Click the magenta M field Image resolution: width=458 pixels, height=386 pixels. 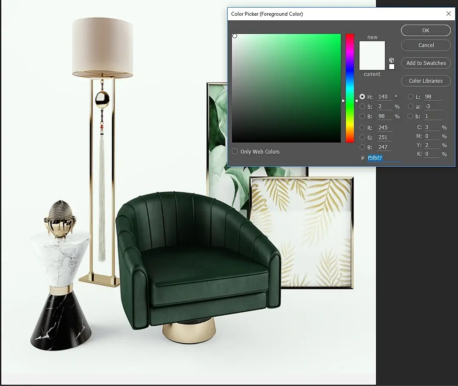point(432,136)
